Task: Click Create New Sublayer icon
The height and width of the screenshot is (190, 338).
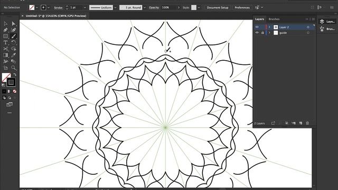Action: (x=294, y=123)
